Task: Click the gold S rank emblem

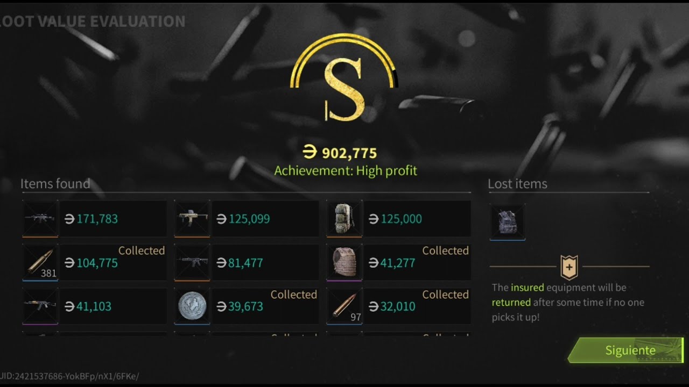Action: 344,81
